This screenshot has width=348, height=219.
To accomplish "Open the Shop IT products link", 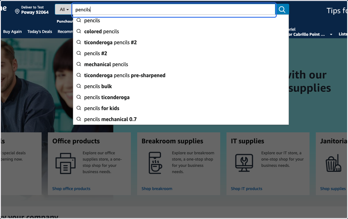I will click(x=246, y=189).
